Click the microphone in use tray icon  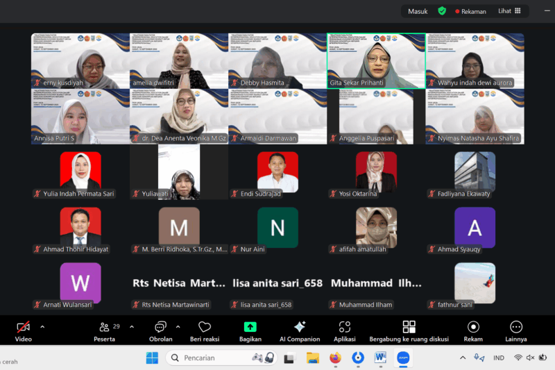click(x=479, y=358)
